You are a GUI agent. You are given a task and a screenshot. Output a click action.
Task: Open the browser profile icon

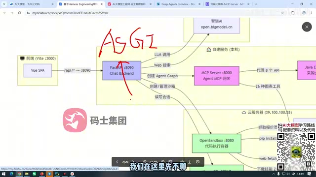[x=304, y=13]
